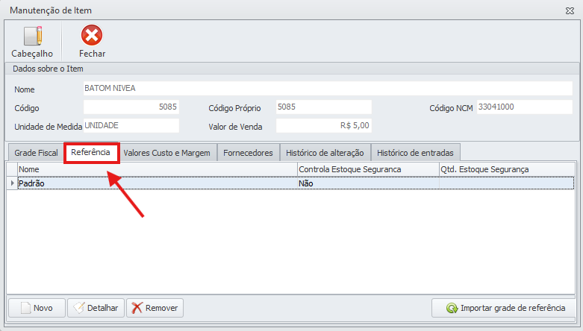Image resolution: width=583 pixels, height=331 pixels.
Task: Click Importar grade de referência button
Action: pos(505,308)
